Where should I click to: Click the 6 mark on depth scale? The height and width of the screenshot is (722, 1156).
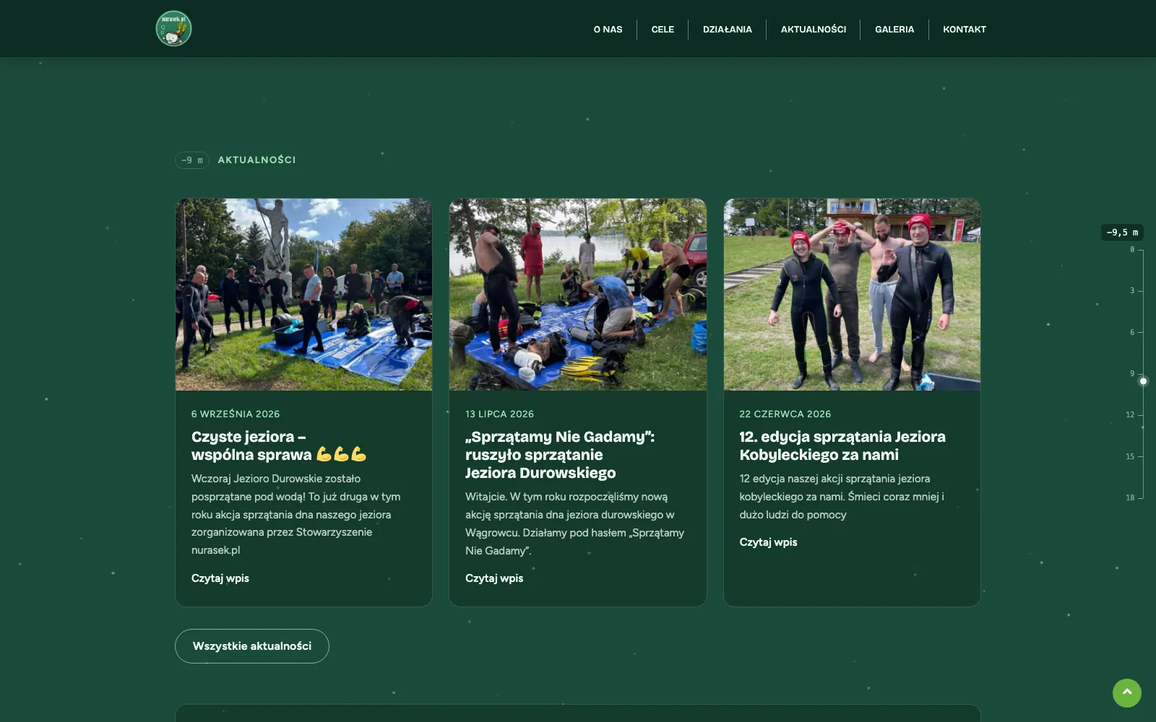1132,332
